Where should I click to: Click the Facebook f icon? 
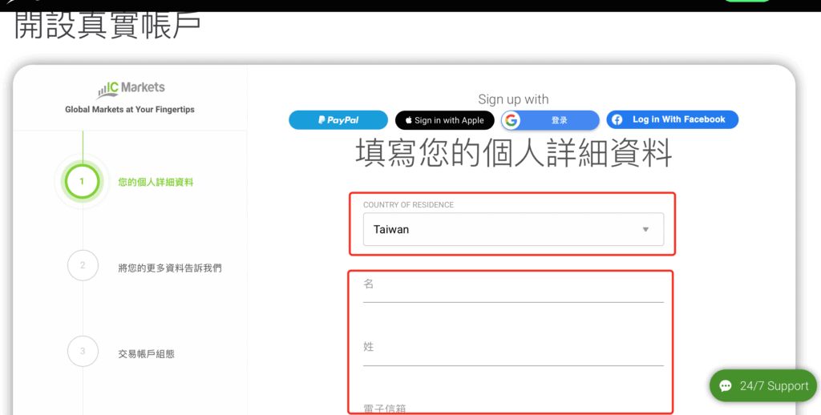point(617,120)
